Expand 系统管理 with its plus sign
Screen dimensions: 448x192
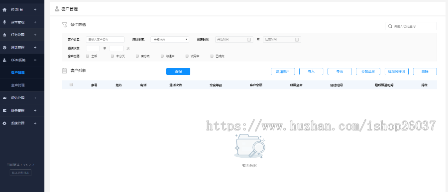pos(35,124)
